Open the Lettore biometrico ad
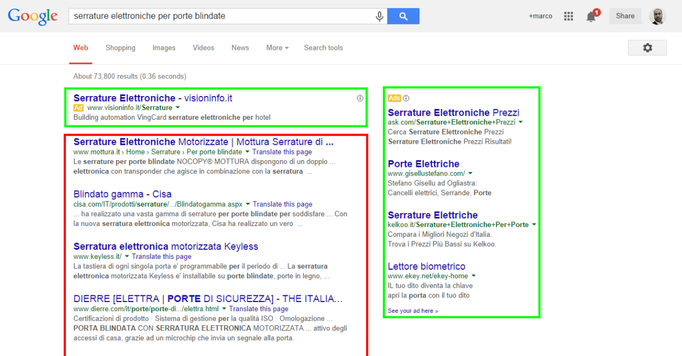This screenshot has height=356, width=682. (x=426, y=266)
